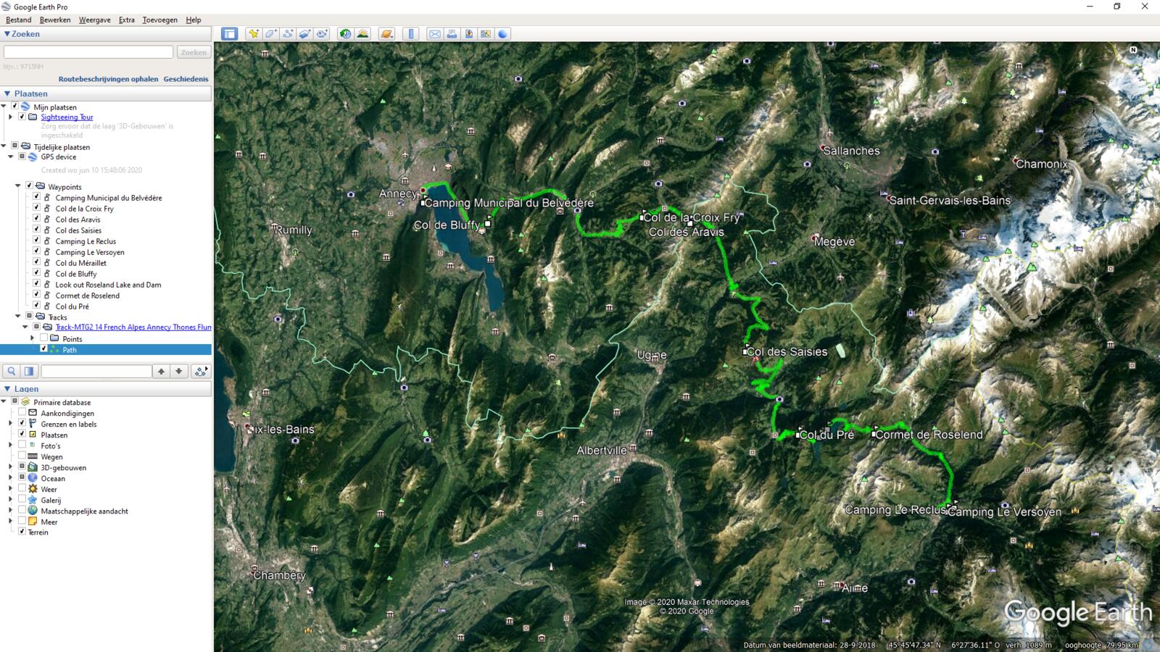
Task: Click the move-up arrow in Places panel
Action: (161, 371)
